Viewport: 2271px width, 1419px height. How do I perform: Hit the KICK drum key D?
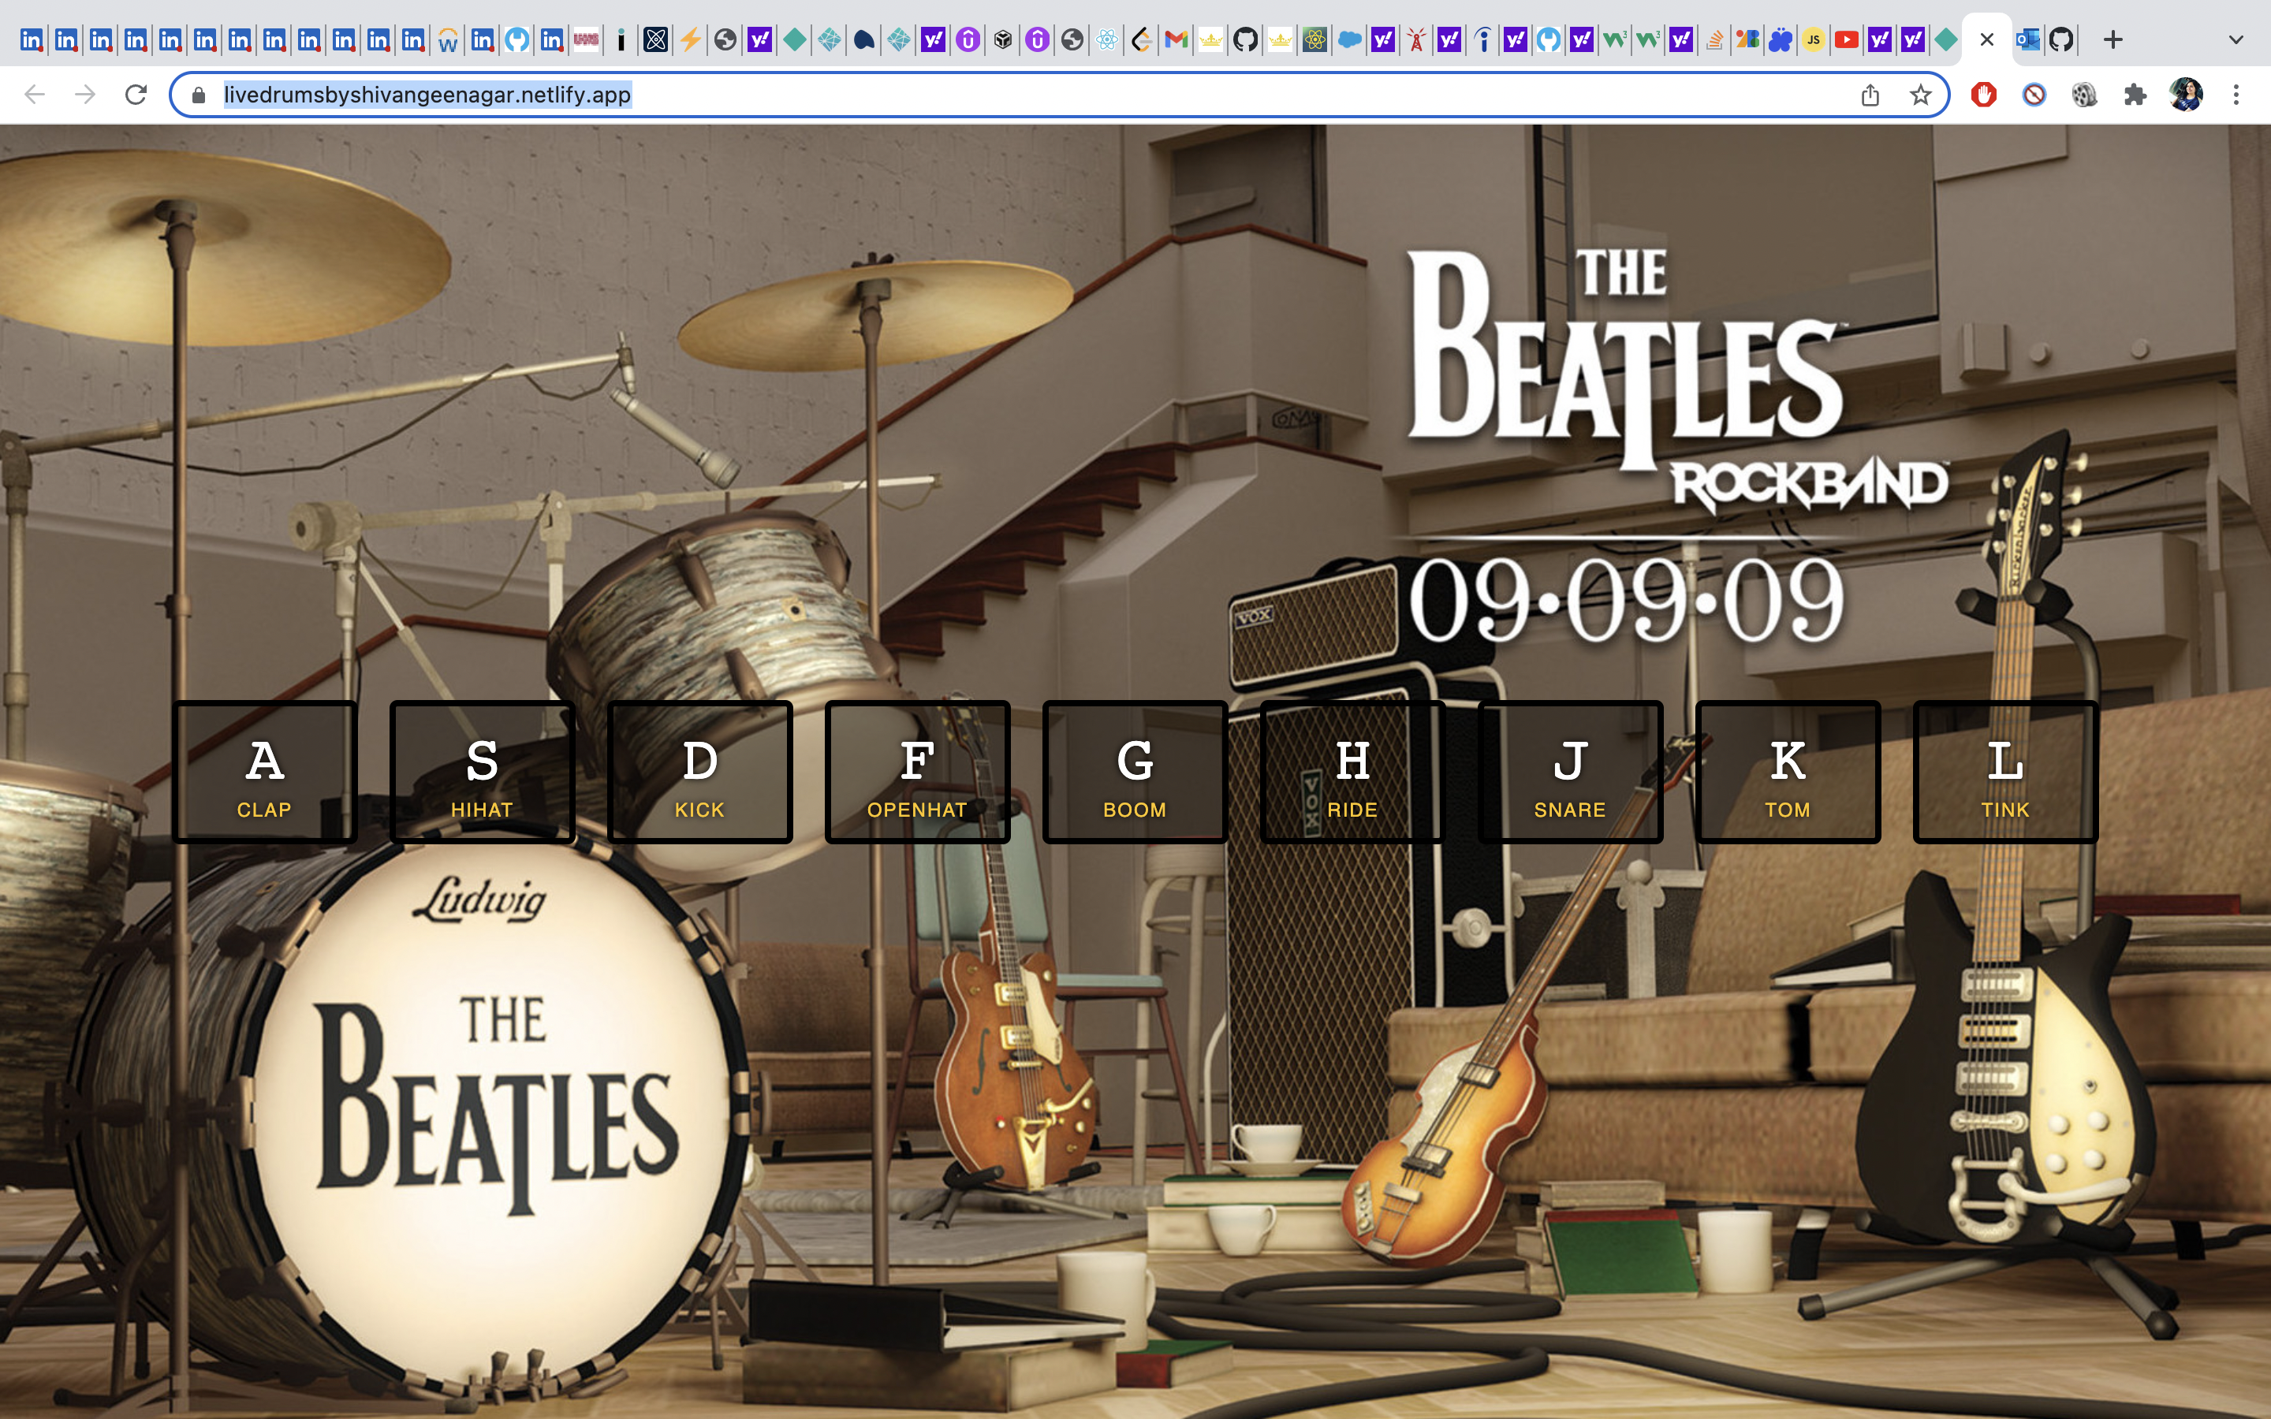[700, 772]
